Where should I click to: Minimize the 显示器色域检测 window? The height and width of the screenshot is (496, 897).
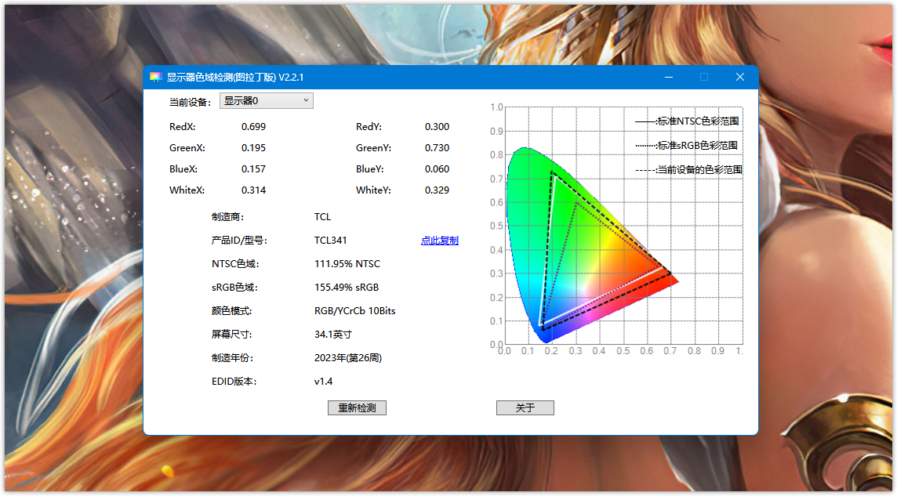point(669,77)
